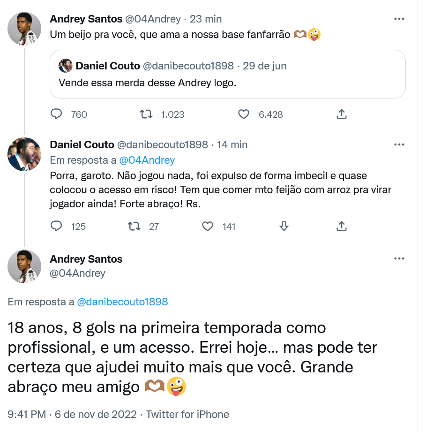
Task: Click the Twitter for iPhone source label
Action: (x=187, y=415)
